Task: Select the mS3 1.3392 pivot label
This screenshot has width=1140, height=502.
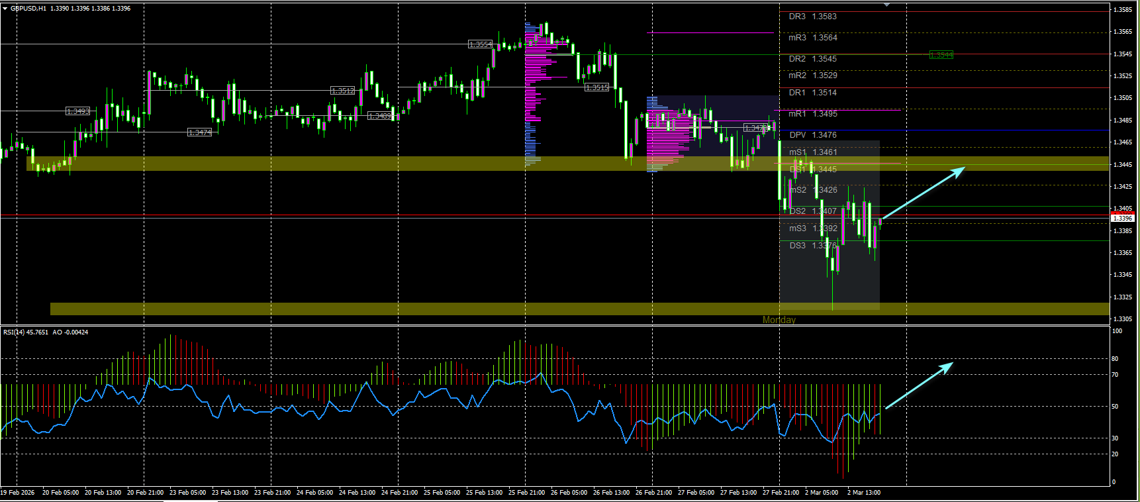Action: (813, 228)
